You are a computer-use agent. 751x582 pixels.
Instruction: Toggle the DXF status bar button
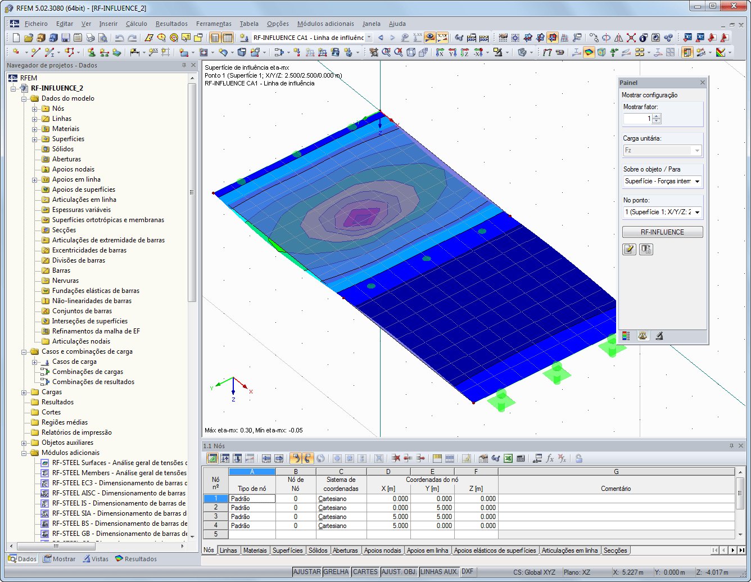[x=467, y=572]
